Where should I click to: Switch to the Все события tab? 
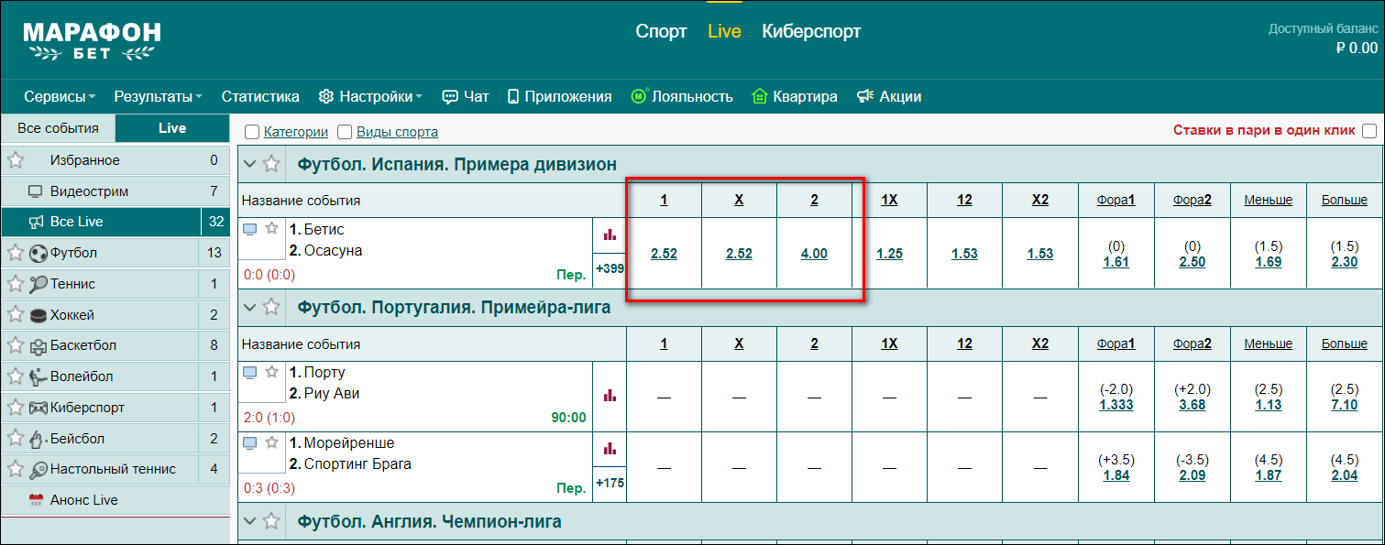[x=58, y=128]
